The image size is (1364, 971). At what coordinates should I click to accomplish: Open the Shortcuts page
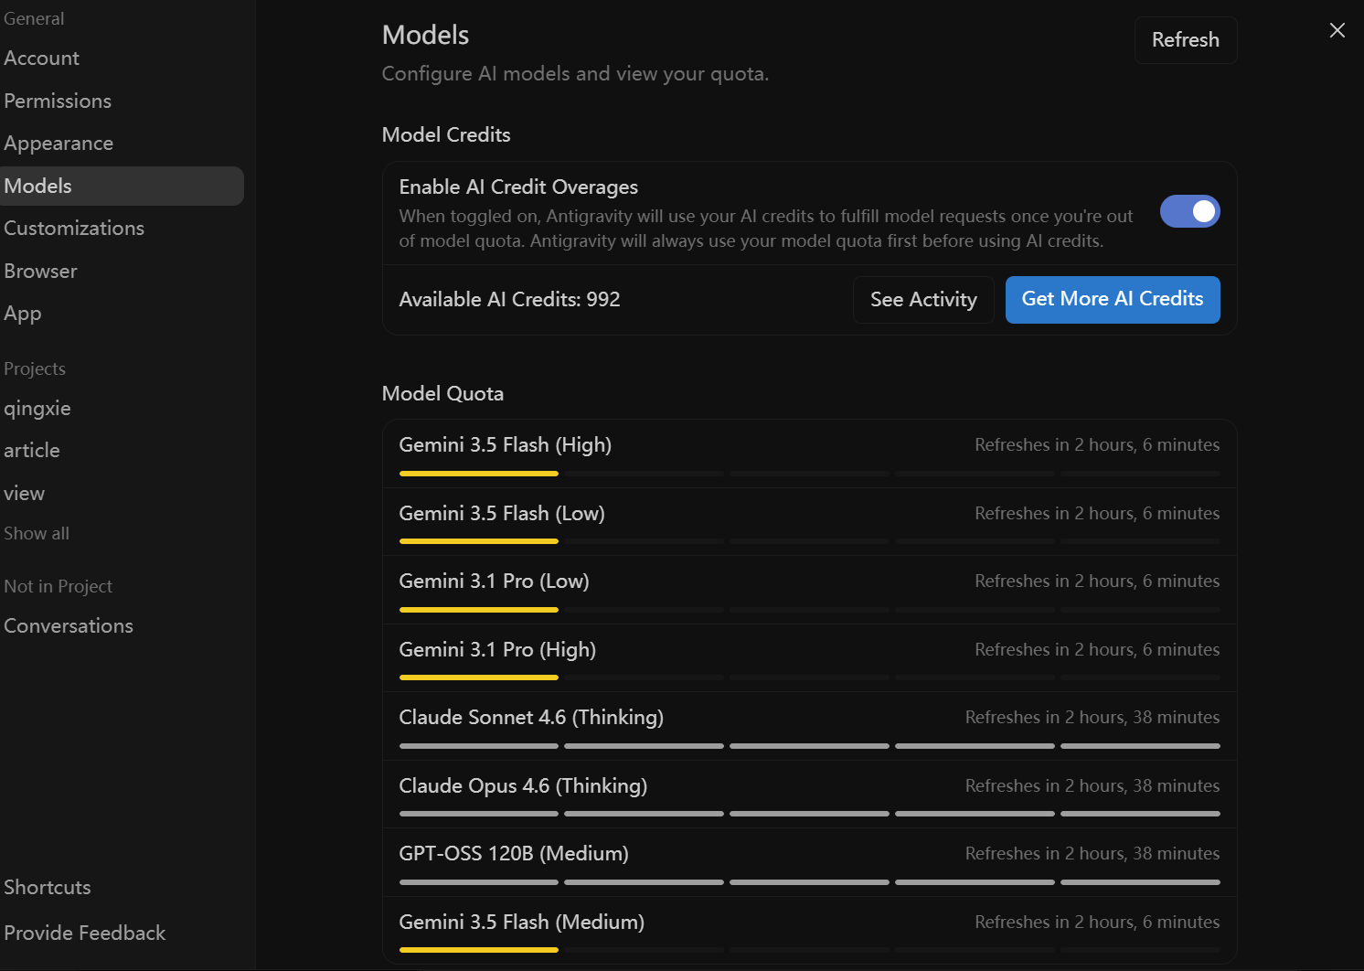(x=48, y=887)
